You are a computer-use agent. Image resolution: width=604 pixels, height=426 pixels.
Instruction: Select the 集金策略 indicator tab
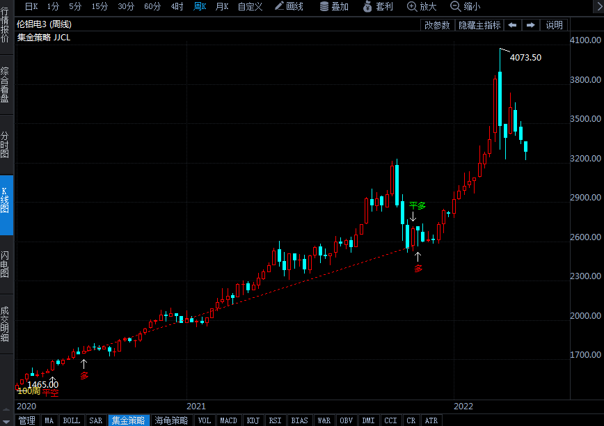129,420
